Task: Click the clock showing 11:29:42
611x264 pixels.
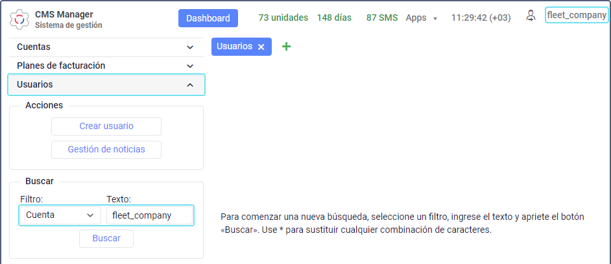Action: 481,18
